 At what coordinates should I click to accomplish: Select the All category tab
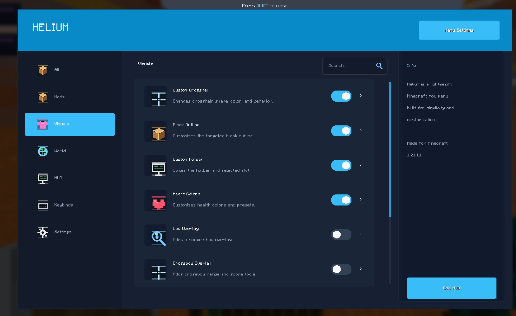coord(70,70)
